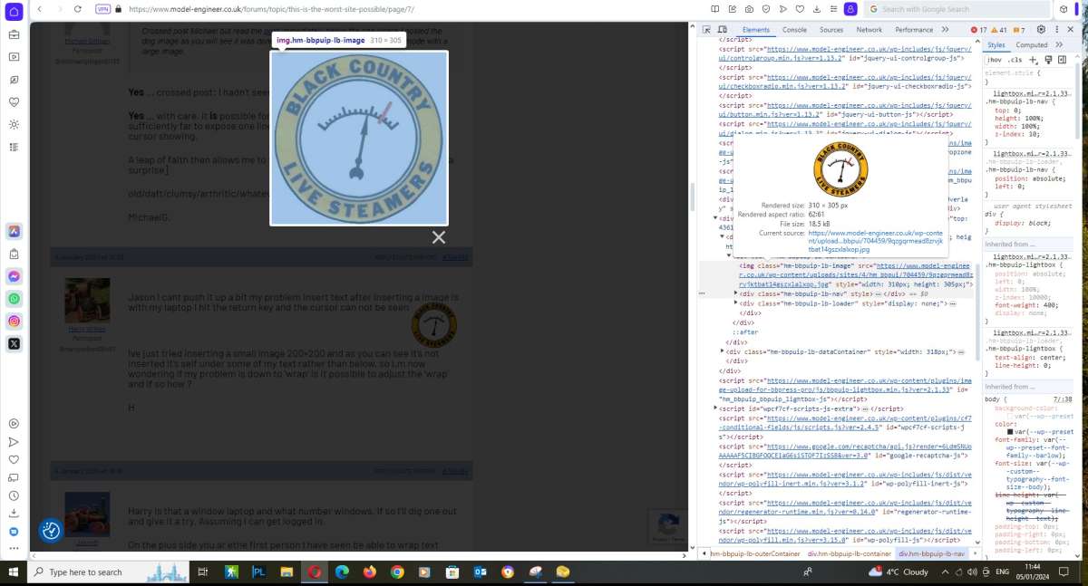
Task: Expand the hm-bbpuip-lb-dataContainer div
Action: [x=723, y=351]
